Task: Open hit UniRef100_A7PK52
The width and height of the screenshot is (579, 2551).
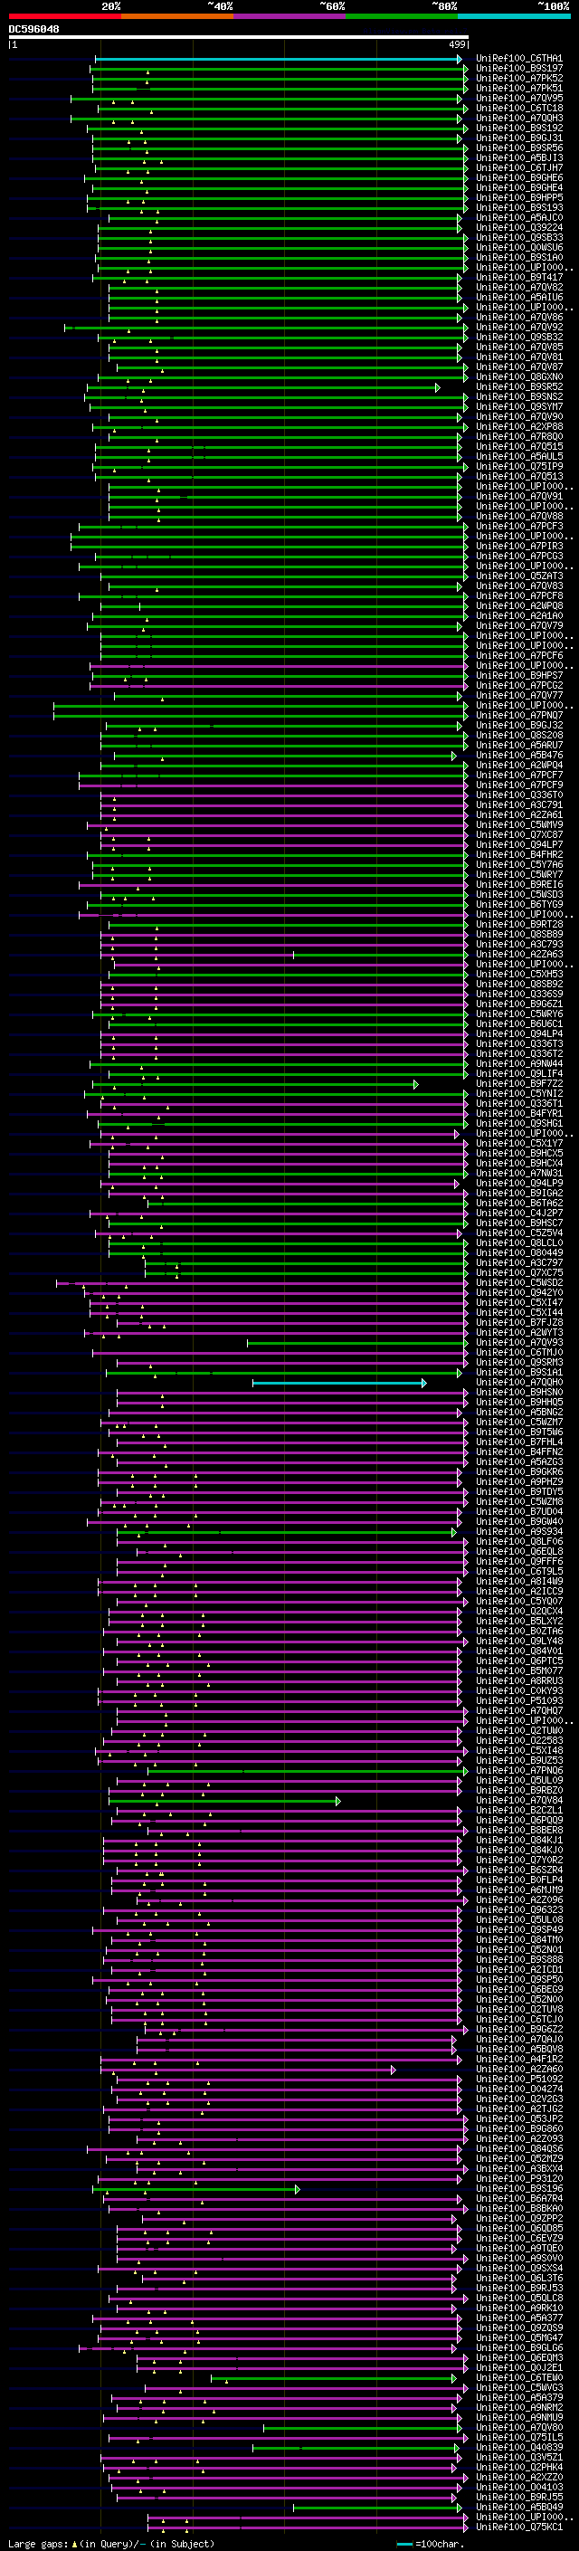Action: [518, 78]
